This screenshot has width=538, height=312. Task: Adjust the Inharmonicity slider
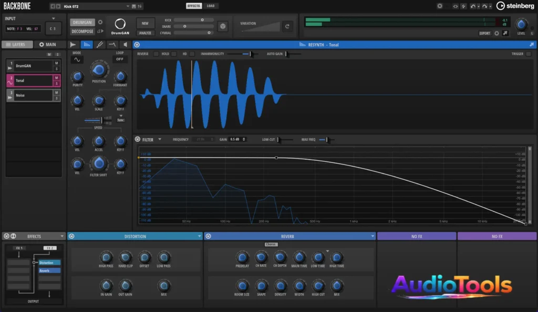coord(247,54)
